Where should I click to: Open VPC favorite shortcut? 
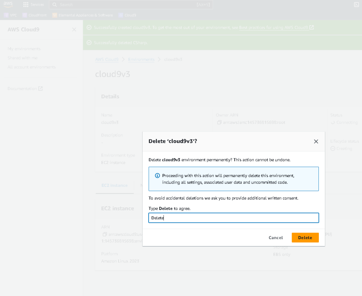point(10,15)
